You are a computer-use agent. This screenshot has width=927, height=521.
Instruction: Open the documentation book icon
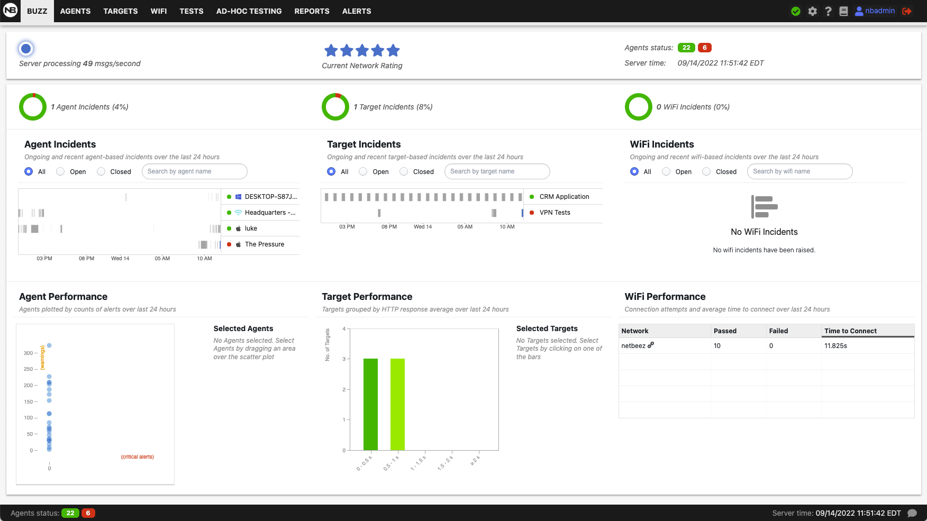[x=843, y=11]
